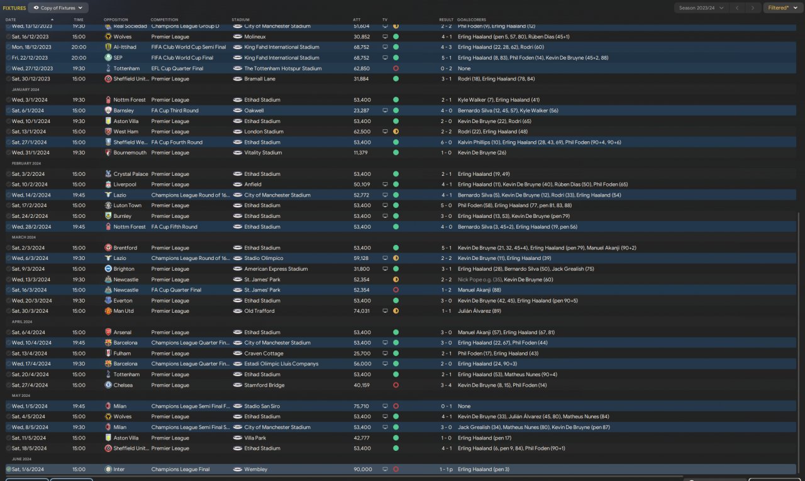805x481 pixels.
Task: Click the Liverpool club badge
Action: (108, 185)
